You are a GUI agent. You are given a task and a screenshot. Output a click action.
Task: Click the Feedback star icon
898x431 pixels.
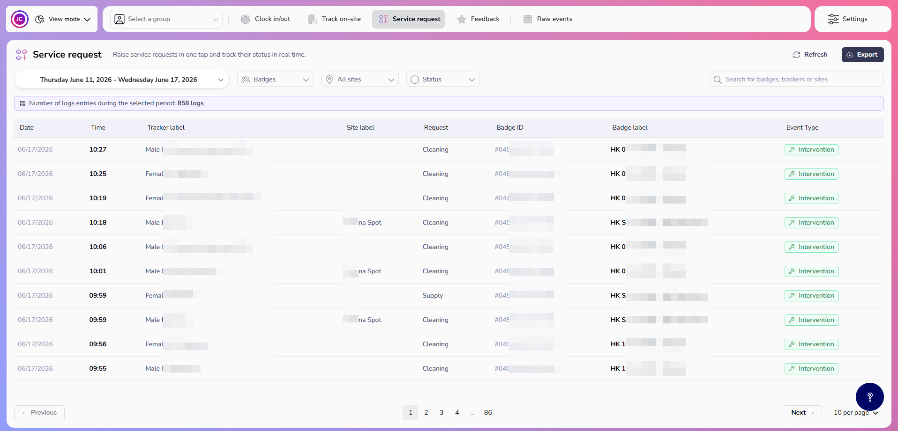coord(462,19)
